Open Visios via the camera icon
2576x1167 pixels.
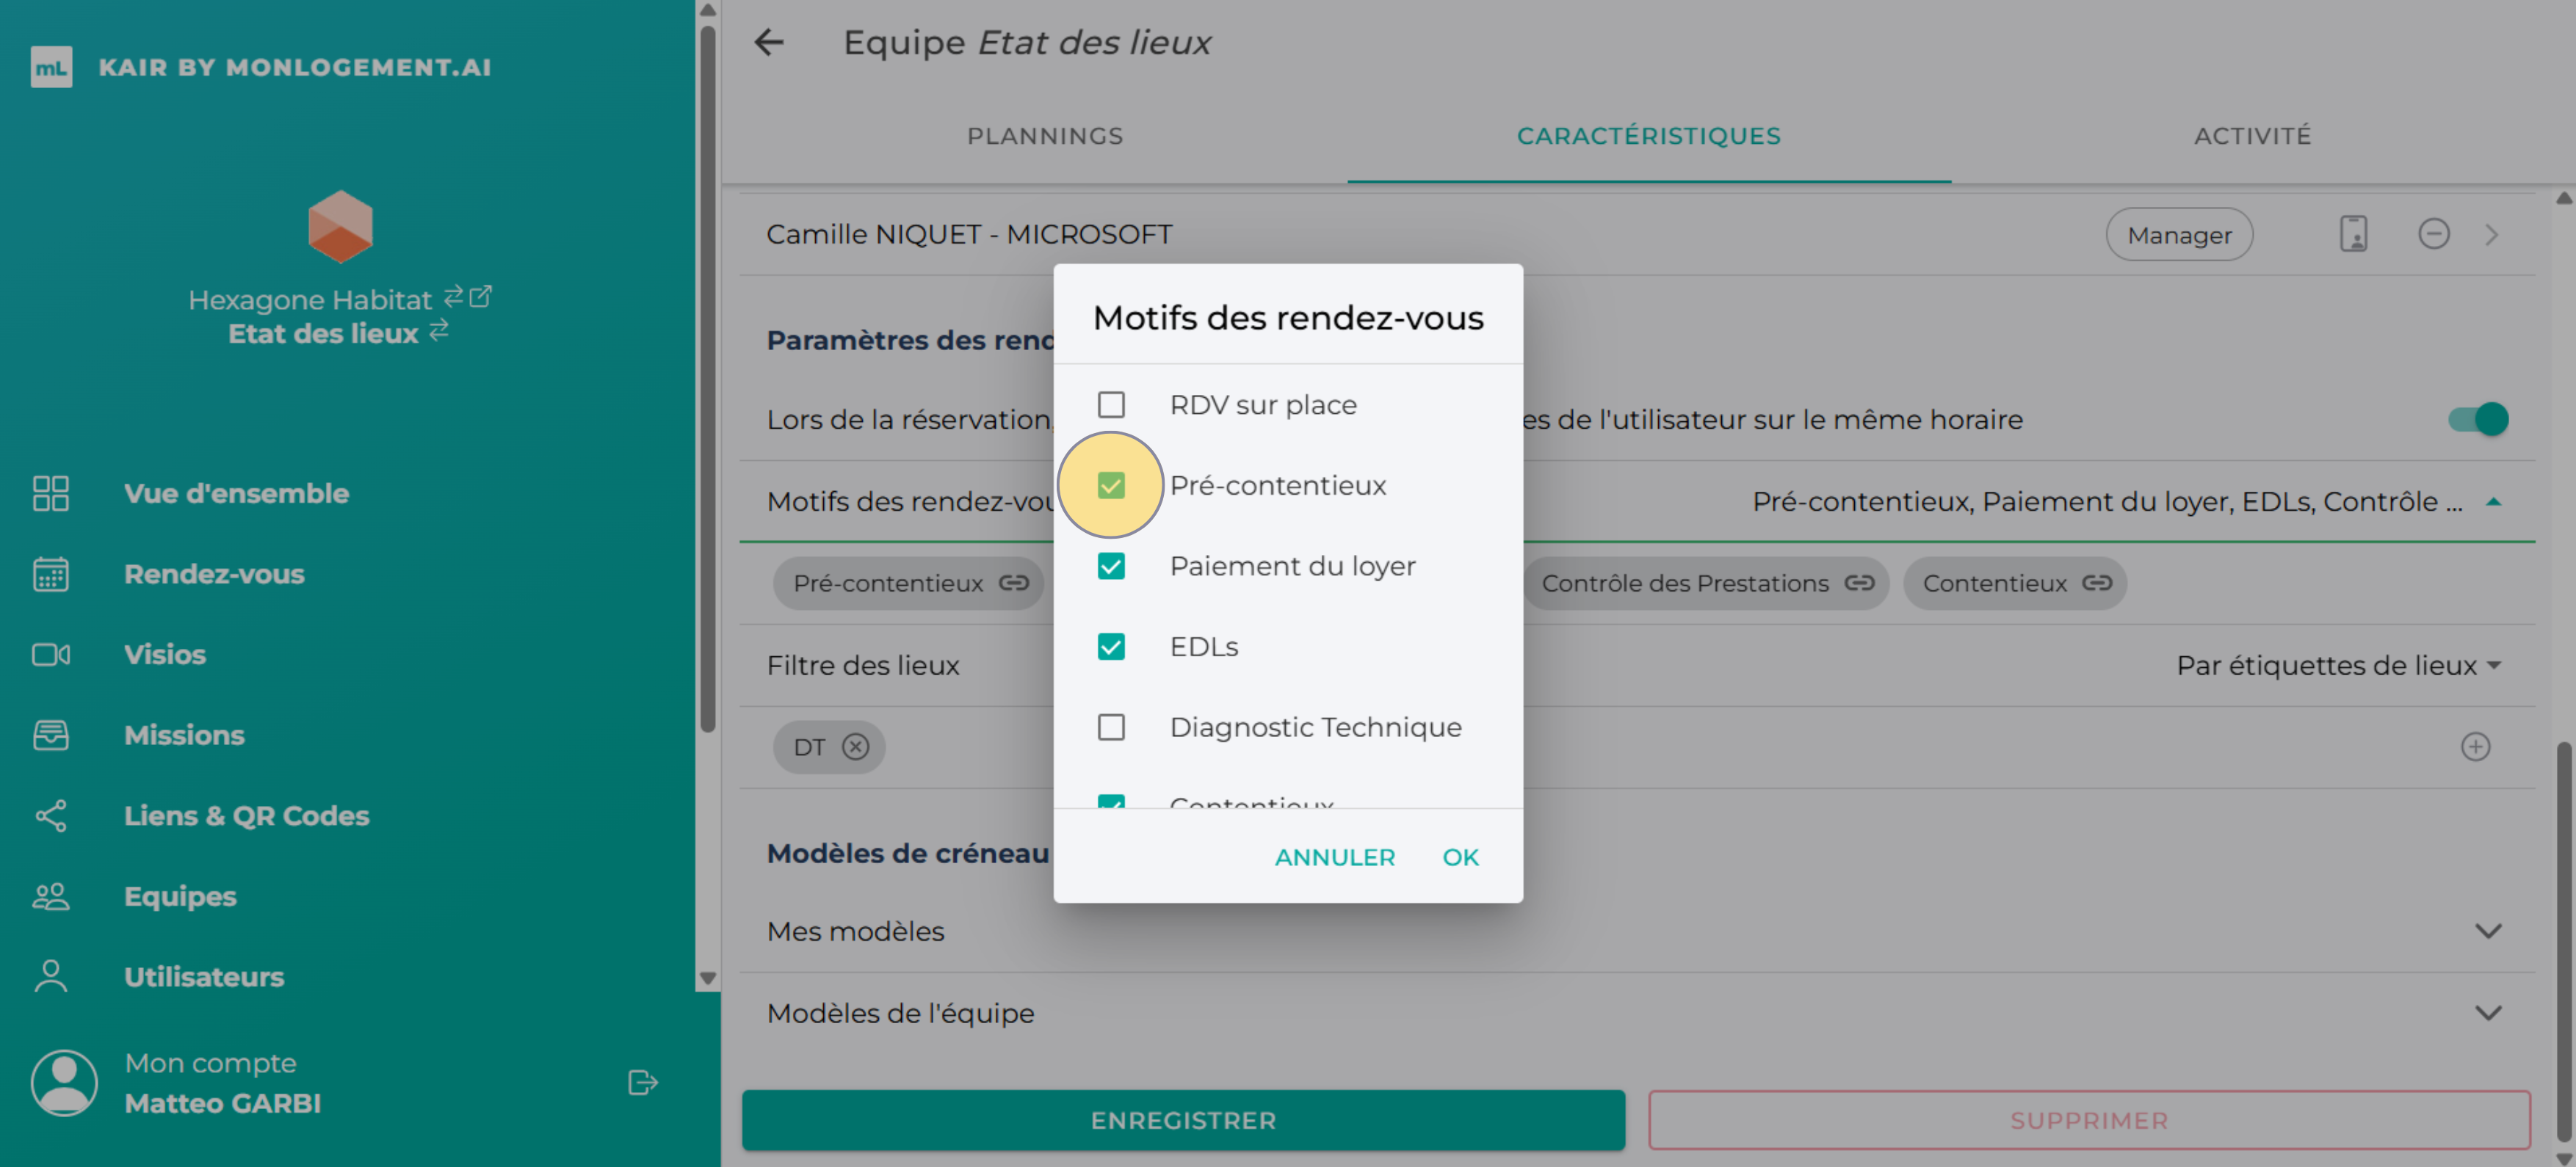click(x=50, y=655)
